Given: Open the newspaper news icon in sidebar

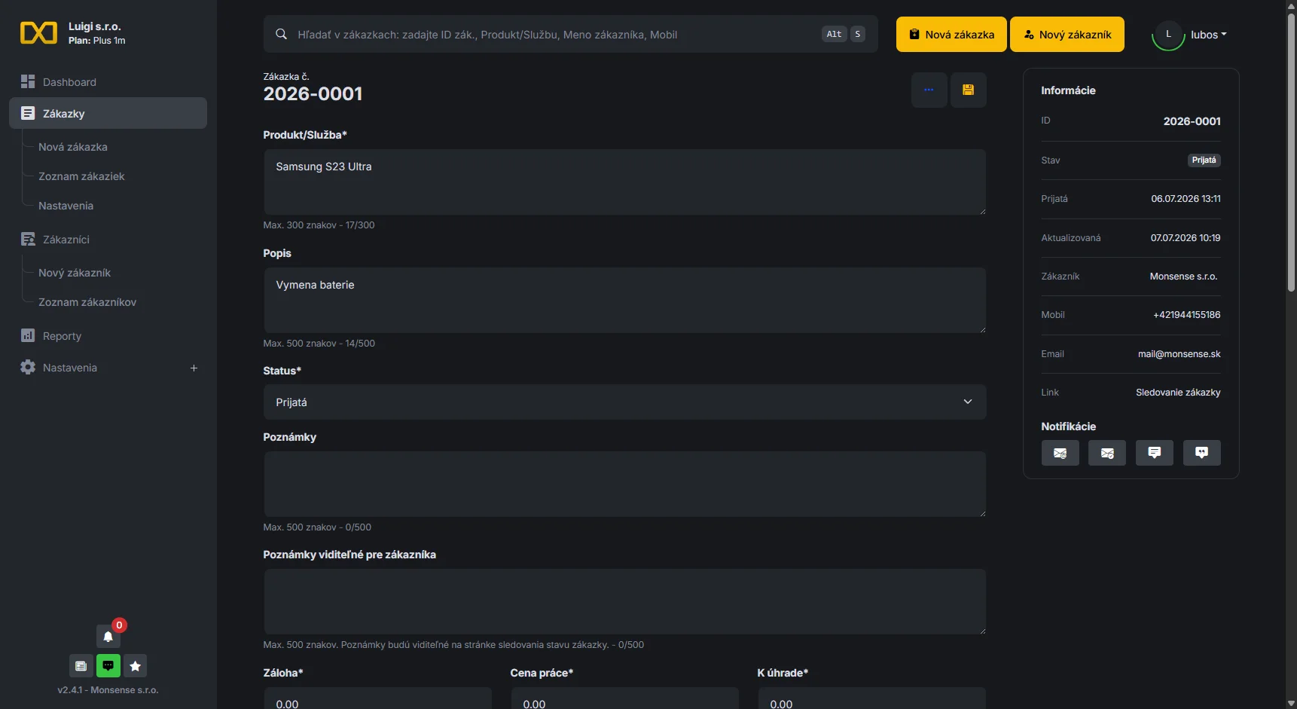Looking at the screenshot, I should [x=81, y=665].
